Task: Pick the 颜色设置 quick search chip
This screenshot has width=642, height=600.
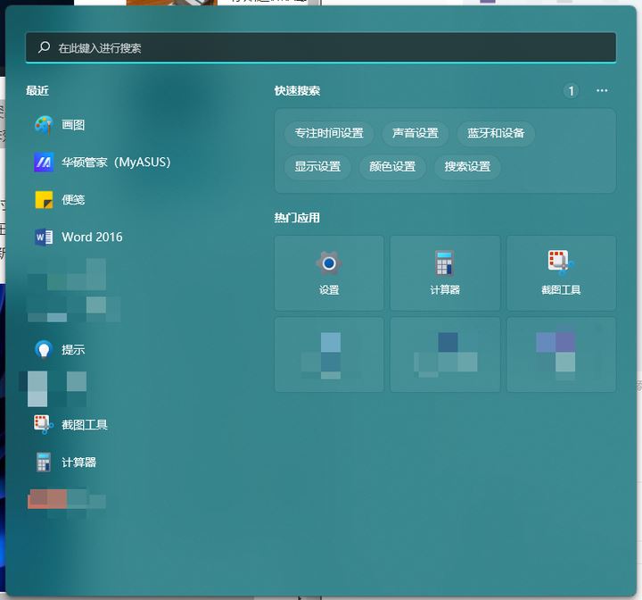Action: [x=392, y=166]
